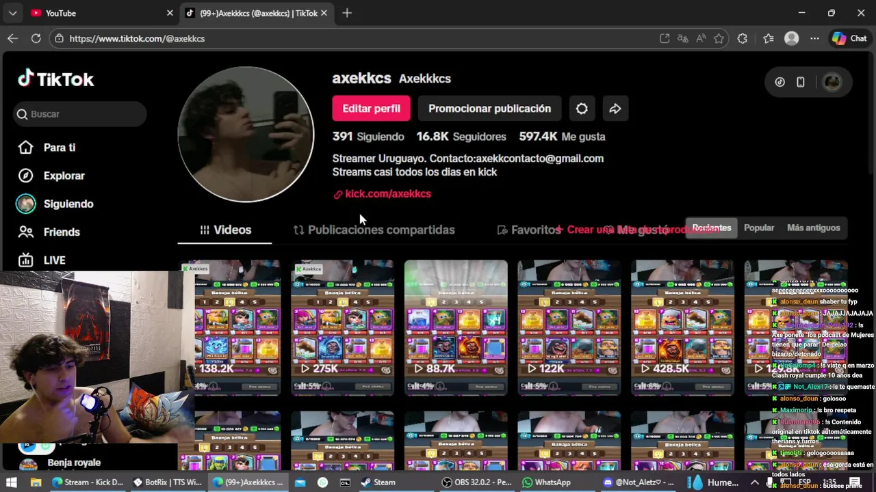Image resolution: width=876 pixels, height=492 pixels.
Task: Click Promocionar publicación button
Action: (489, 109)
